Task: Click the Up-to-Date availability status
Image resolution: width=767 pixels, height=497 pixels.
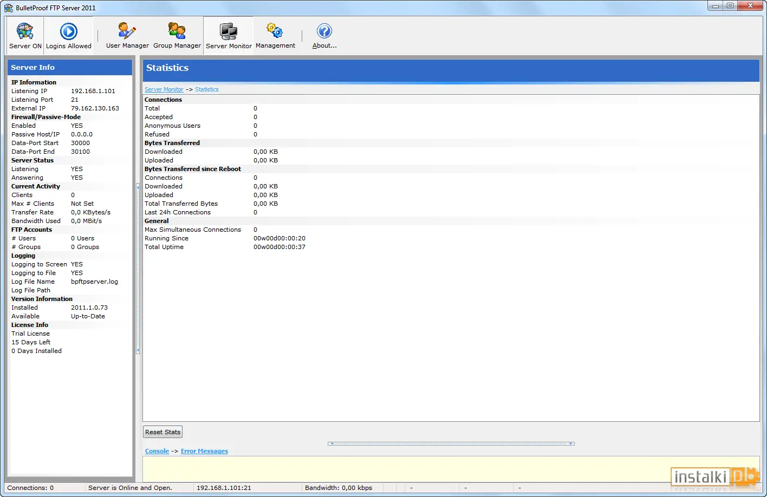Action: coord(88,316)
